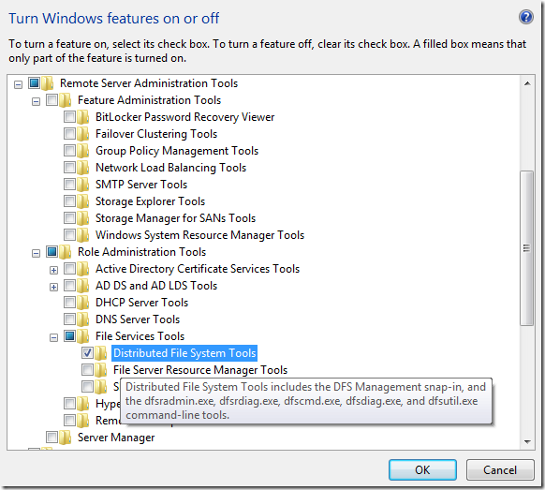Click the folder icon beside Distributed File System Tools
The width and height of the screenshot is (545, 490).
(101, 353)
